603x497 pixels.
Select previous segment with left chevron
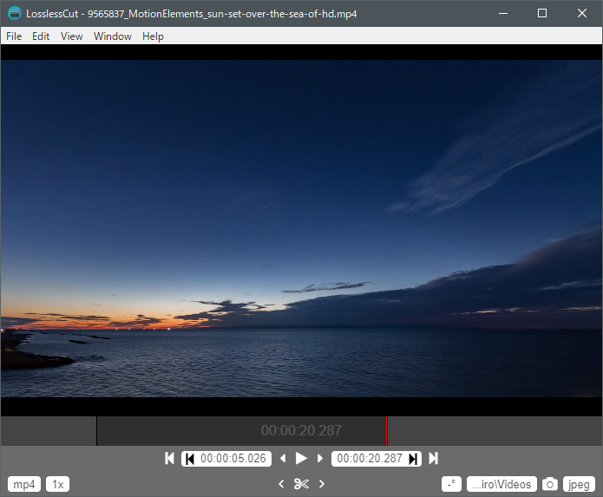click(281, 484)
